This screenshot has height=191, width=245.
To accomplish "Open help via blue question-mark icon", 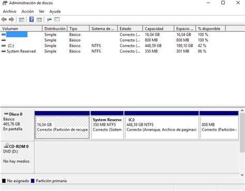I will pyautogui.click(x=32, y=19).
